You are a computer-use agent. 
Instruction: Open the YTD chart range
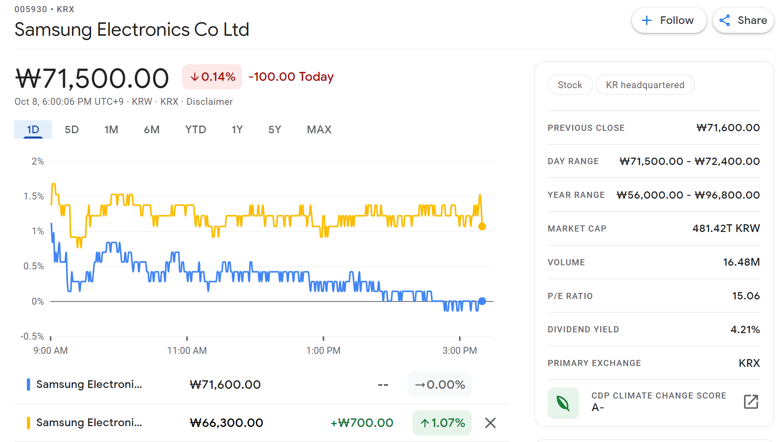(x=196, y=130)
